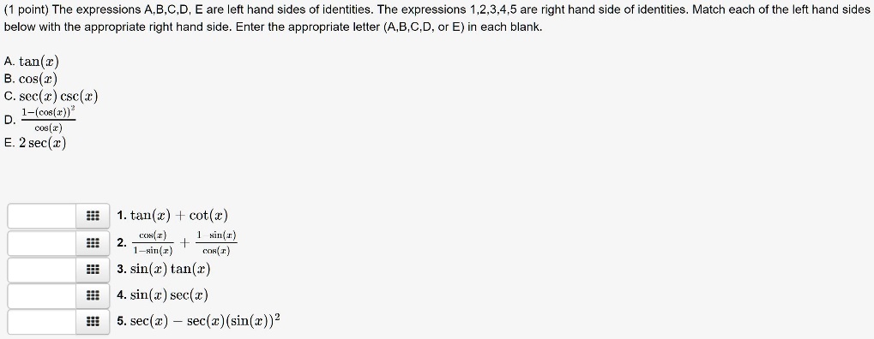Open equation editor icon for question 2
The width and height of the screenshot is (874, 339).
(93, 243)
